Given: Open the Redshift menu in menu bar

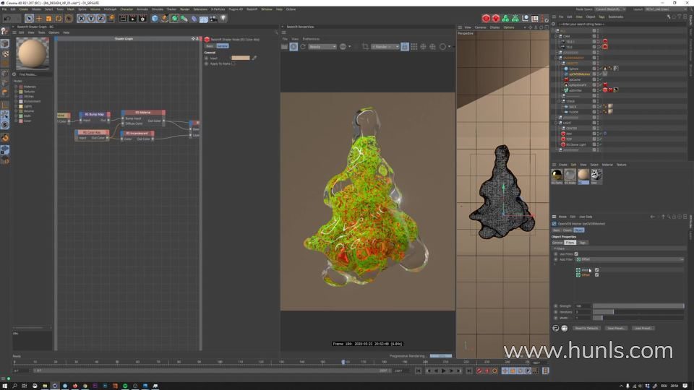Looking at the screenshot, I should (x=252, y=9).
